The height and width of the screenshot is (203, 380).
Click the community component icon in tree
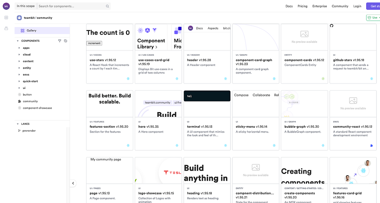(20, 101)
